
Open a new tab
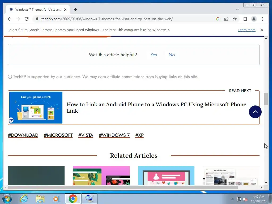point(75,10)
